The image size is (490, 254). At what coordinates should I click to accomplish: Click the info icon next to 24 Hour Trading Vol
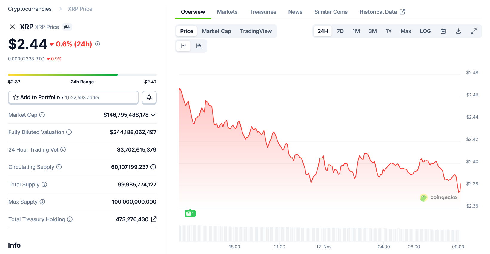click(x=63, y=149)
